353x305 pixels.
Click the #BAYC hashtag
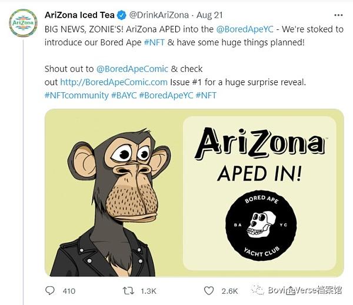pyautogui.click(x=124, y=95)
